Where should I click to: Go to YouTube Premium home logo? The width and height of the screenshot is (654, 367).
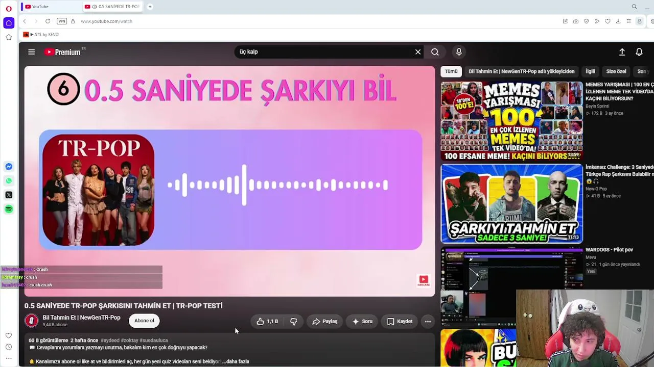click(x=62, y=52)
